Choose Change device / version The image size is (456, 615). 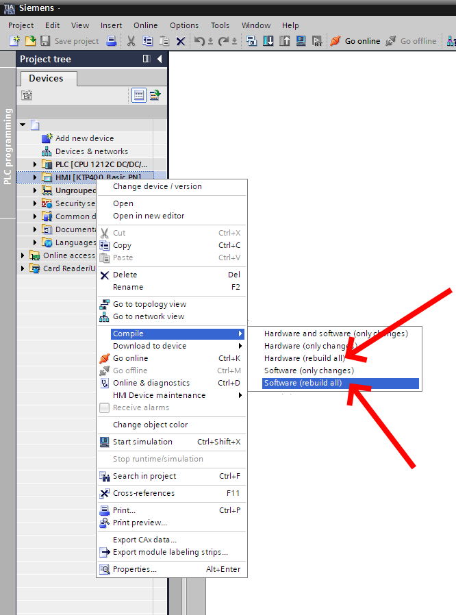click(x=172, y=186)
